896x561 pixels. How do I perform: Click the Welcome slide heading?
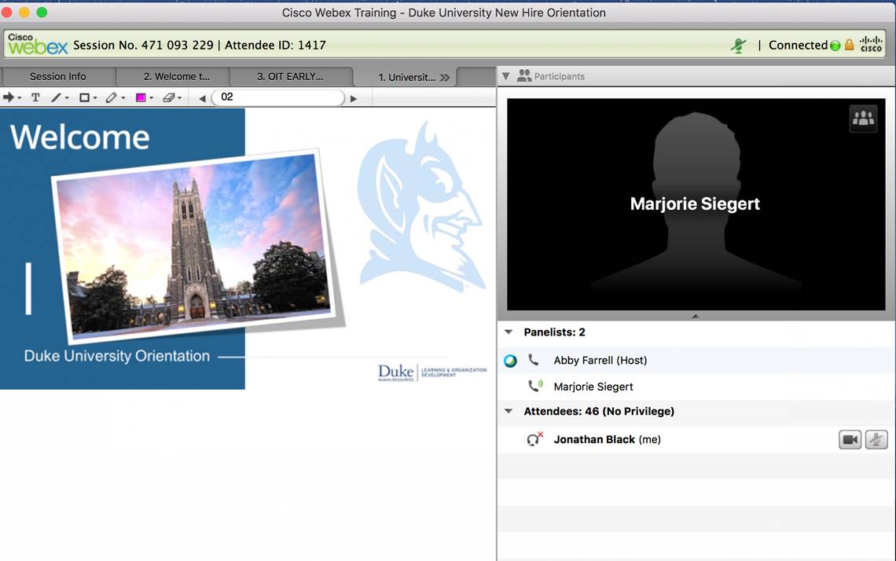point(80,137)
